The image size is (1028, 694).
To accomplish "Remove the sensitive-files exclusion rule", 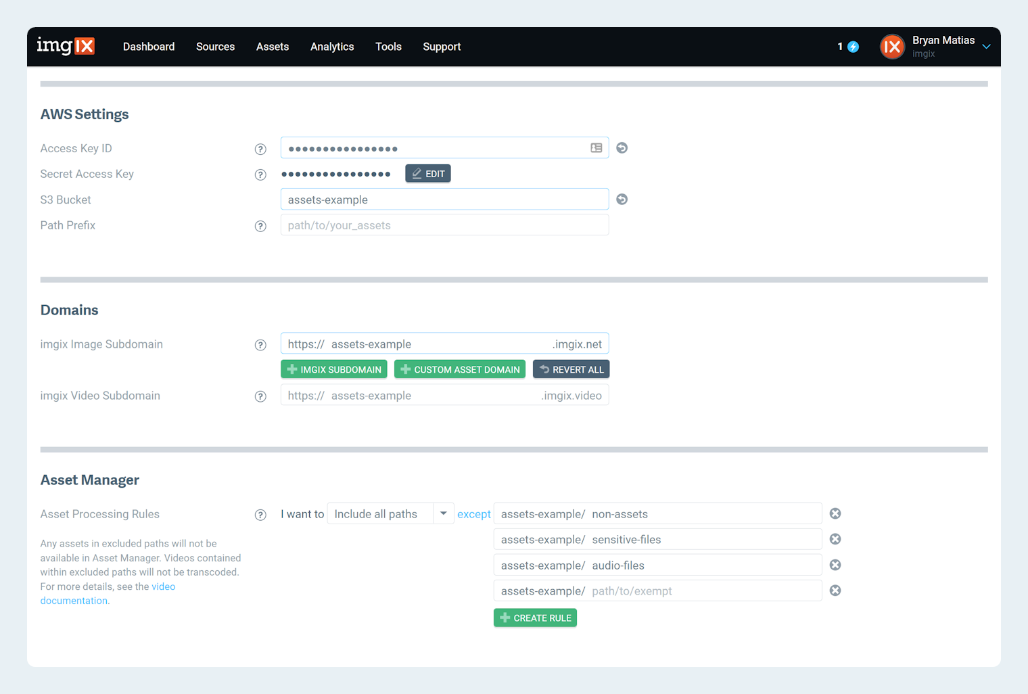I will pos(835,539).
